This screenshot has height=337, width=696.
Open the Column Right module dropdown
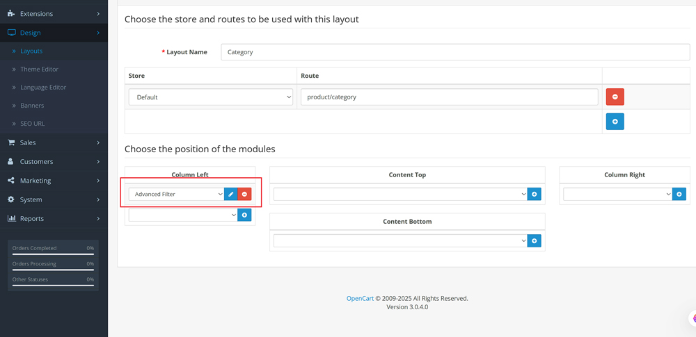[617, 195]
